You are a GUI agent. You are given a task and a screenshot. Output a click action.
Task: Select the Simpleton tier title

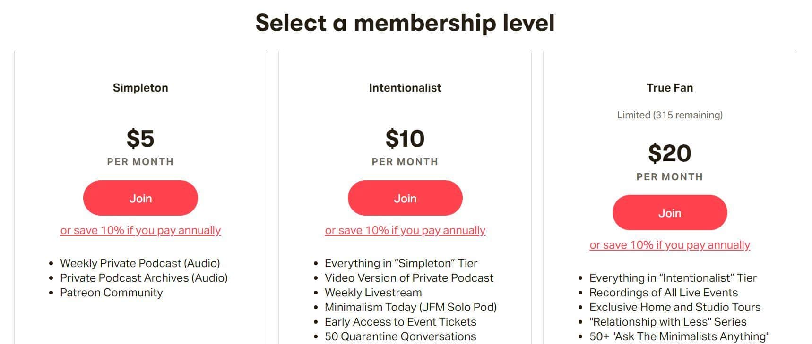point(140,88)
